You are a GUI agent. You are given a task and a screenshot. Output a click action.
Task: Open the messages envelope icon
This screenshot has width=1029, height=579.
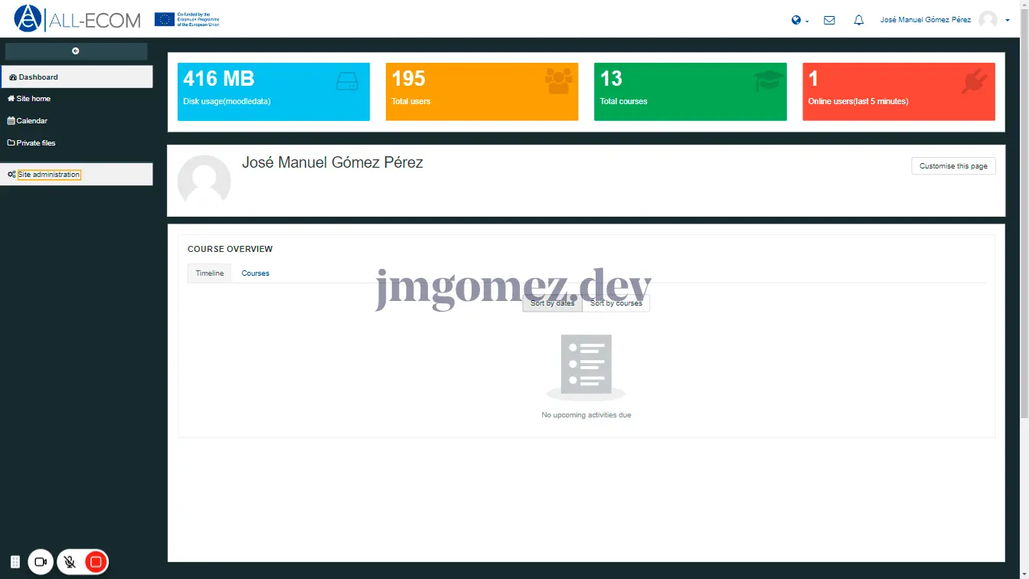(x=829, y=21)
